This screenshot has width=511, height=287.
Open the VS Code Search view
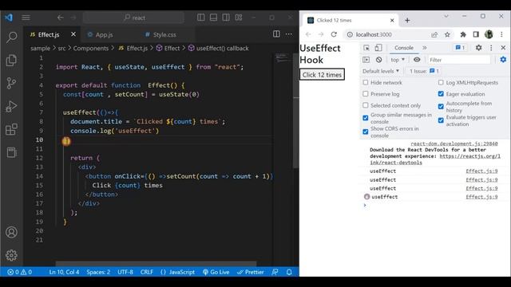click(x=12, y=37)
